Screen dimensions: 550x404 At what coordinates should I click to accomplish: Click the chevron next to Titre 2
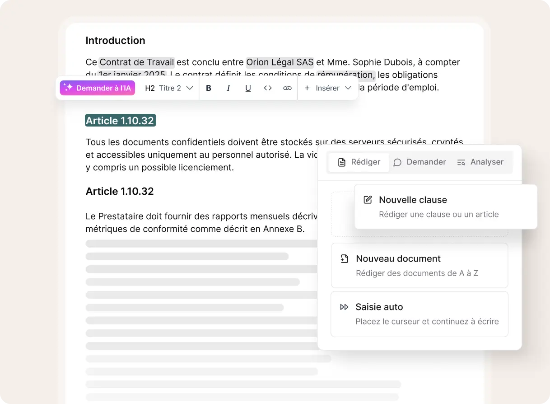pyautogui.click(x=190, y=88)
